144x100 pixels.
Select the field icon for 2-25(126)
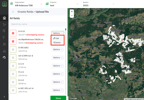click(x=13, y=49)
